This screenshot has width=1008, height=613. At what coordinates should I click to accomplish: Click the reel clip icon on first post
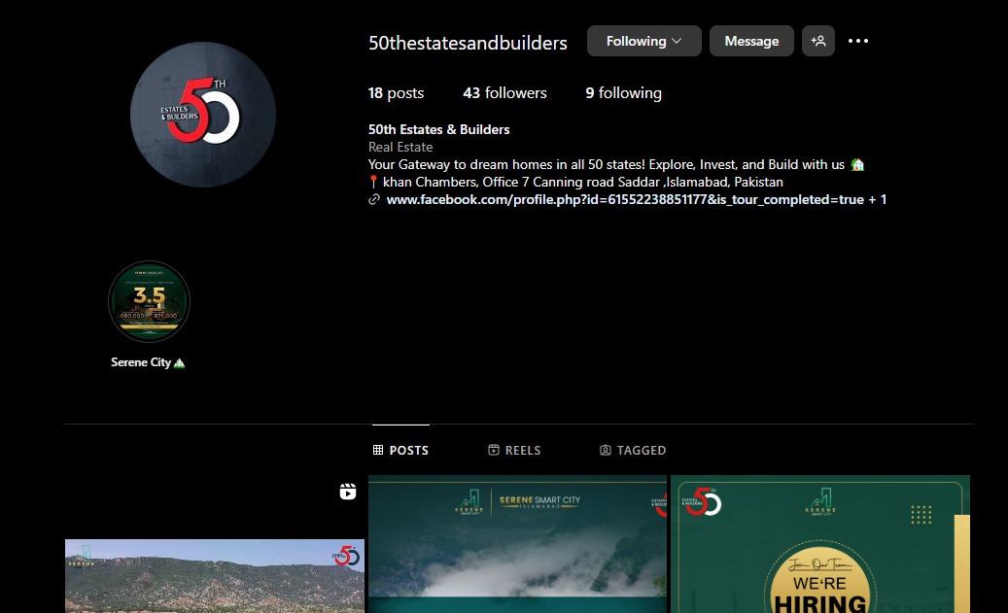[x=348, y=492]
